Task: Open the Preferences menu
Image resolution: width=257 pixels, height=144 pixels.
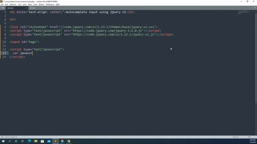Action: point(50,4)
